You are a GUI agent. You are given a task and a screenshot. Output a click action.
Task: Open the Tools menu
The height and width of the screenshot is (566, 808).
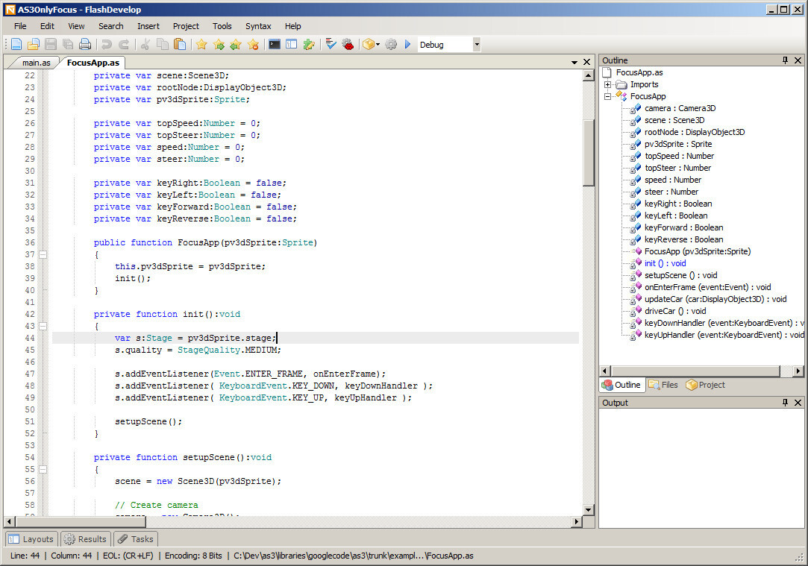click(x=222, y=26)
